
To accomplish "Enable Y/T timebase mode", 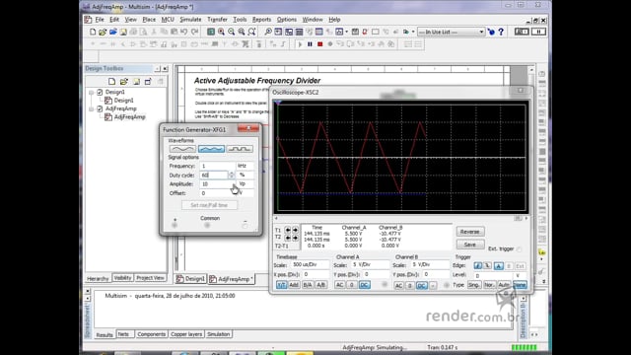I will [281, 285].
